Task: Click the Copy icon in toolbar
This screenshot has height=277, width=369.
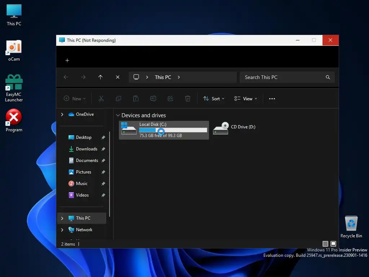Action: tap(119, 98)
